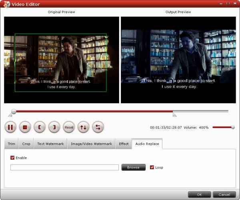This screenshot has width=240, height=200.
Task: Set trim end with right bracket button
Action: tap(54, 127)
